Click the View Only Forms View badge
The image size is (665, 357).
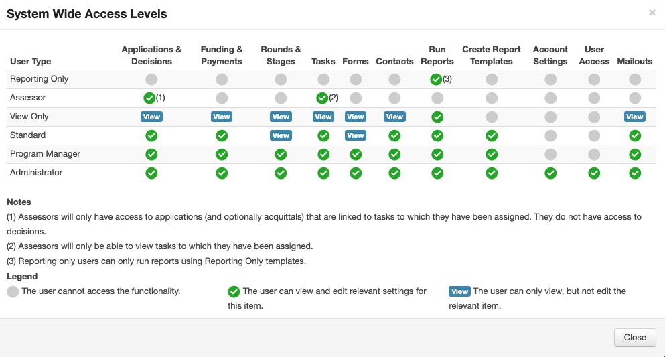[356, 117]
